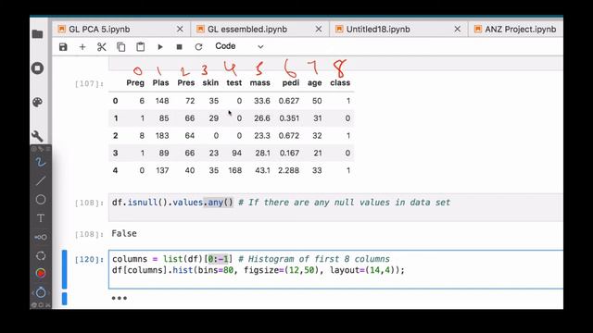The height and width of the screenshot is (333, 593).
Task: Click the test value 94
Action: 237,153
